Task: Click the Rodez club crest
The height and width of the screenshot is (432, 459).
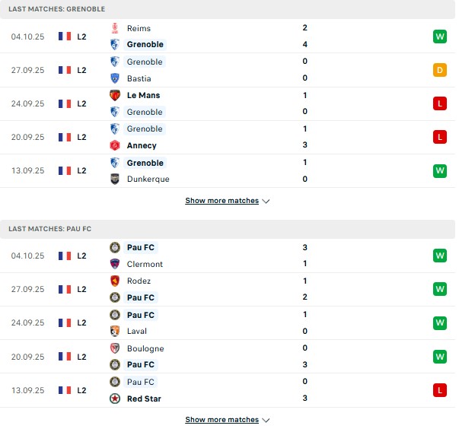Action: coord(115,281)
